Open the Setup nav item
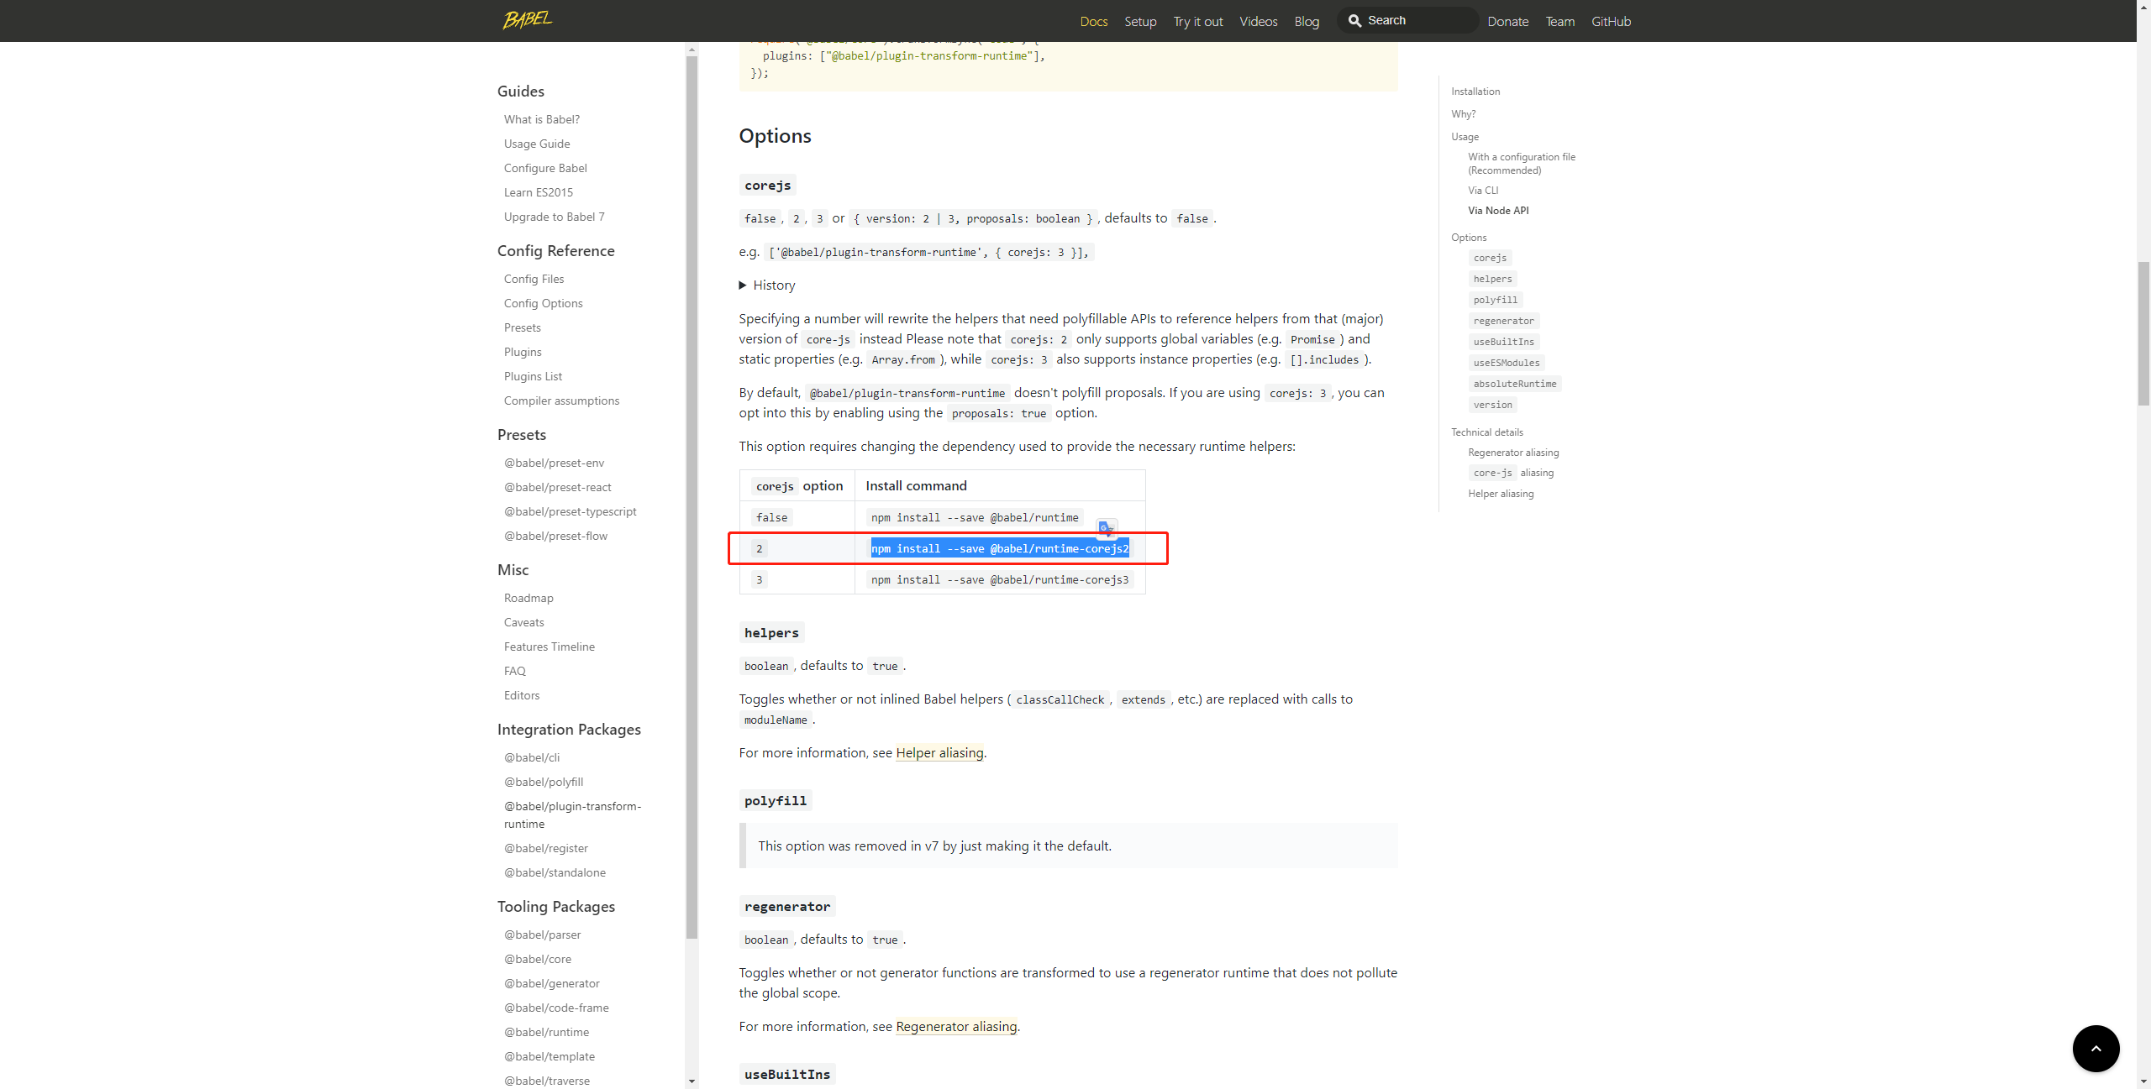2151x1089 pixels. (x=1140, y=21)
